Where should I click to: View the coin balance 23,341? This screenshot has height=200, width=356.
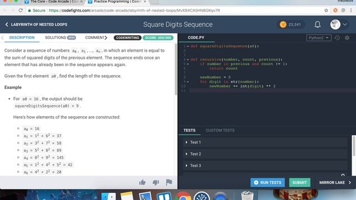[290, 24]
